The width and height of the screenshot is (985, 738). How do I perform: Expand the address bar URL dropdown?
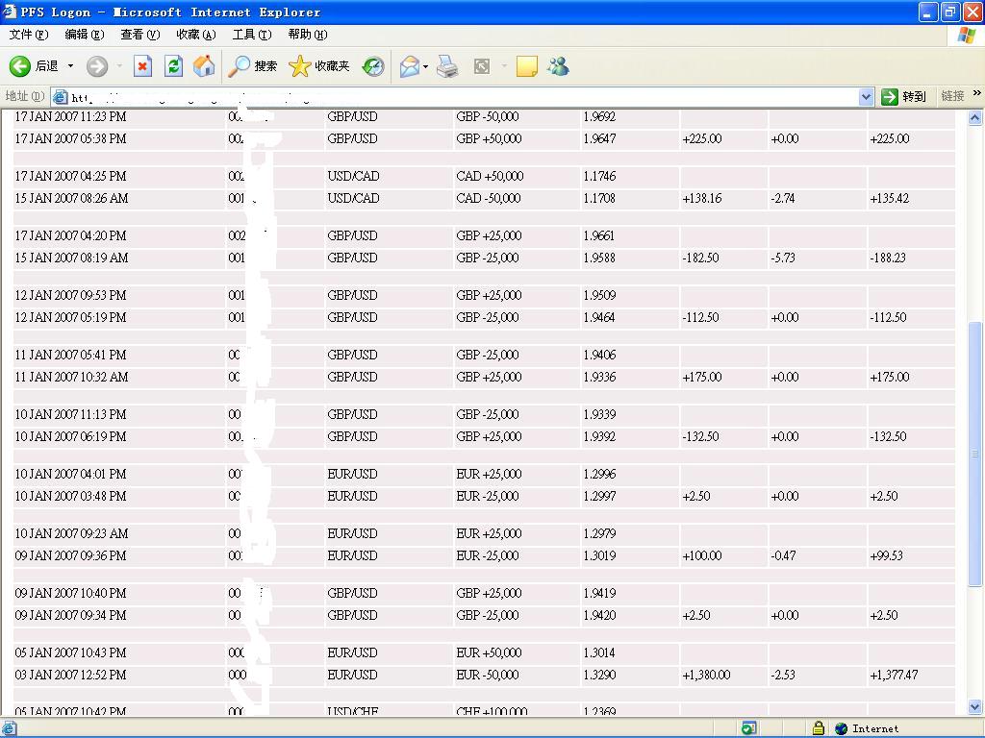(x=865, y=96)
